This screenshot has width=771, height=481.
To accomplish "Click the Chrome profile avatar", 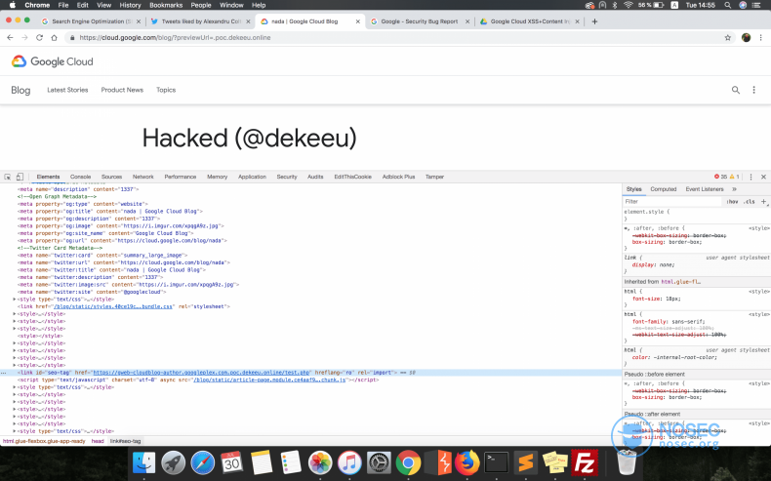I will click(x=746, y=38).
